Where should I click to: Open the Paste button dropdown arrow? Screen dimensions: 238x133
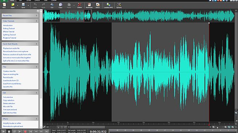pos(74,5)
